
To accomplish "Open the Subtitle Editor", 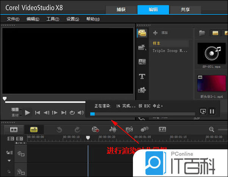I will tap(162, 129).
